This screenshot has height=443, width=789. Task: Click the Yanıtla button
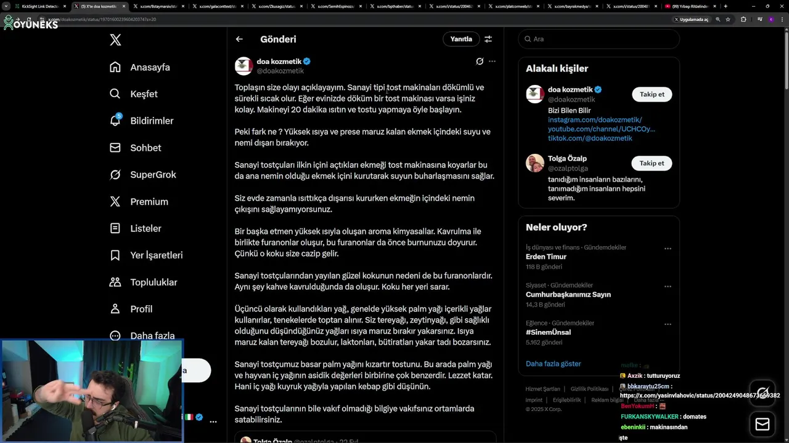pos(461,39)
